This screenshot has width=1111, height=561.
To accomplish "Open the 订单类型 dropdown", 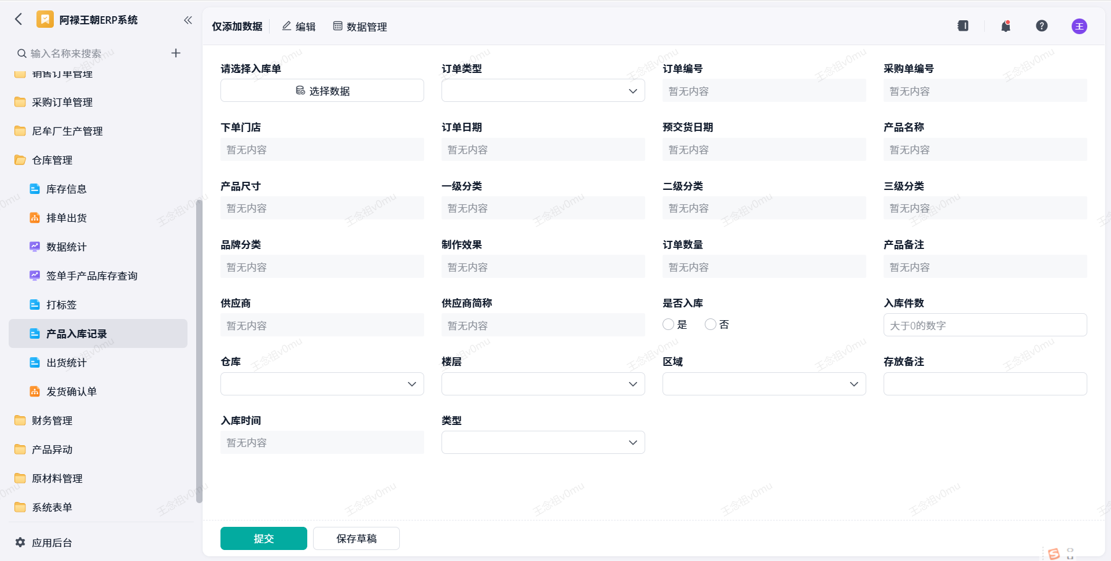I will [543, 91].
